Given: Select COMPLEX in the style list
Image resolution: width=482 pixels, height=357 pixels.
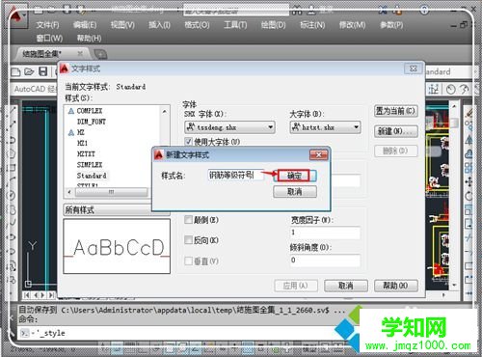Looking at the screenshot, I should click(90, 111).
